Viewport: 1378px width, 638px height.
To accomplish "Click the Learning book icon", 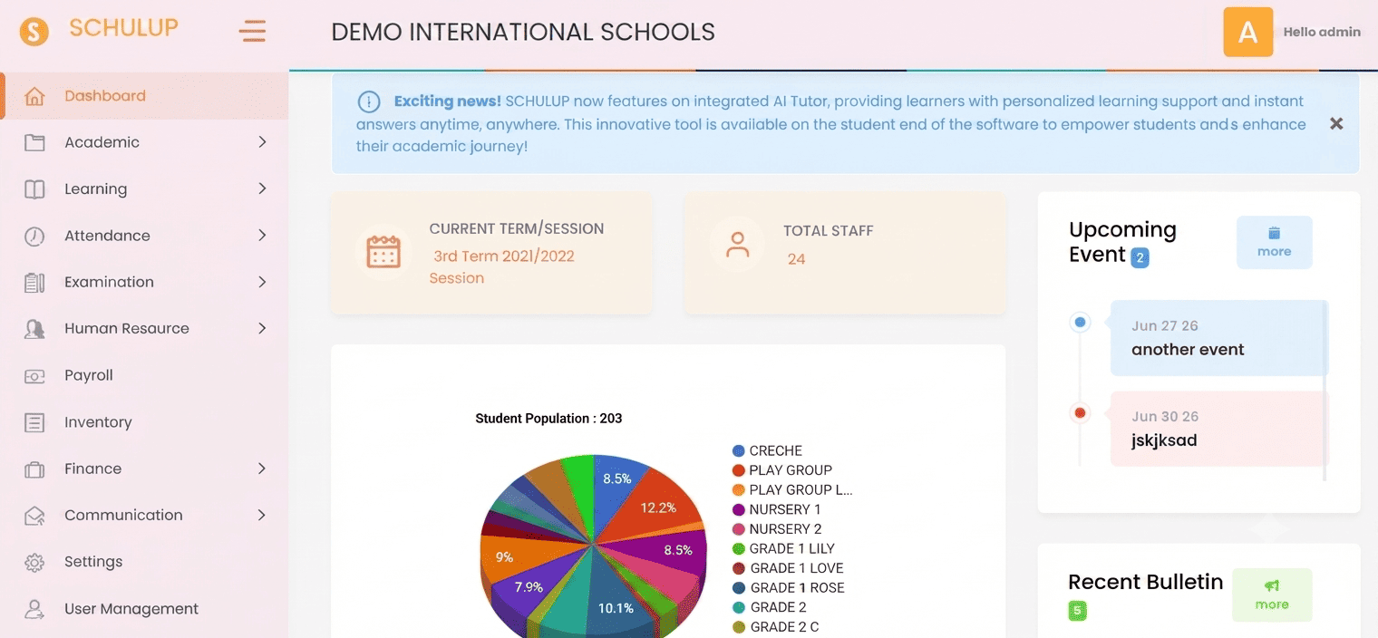I will 34,189.
